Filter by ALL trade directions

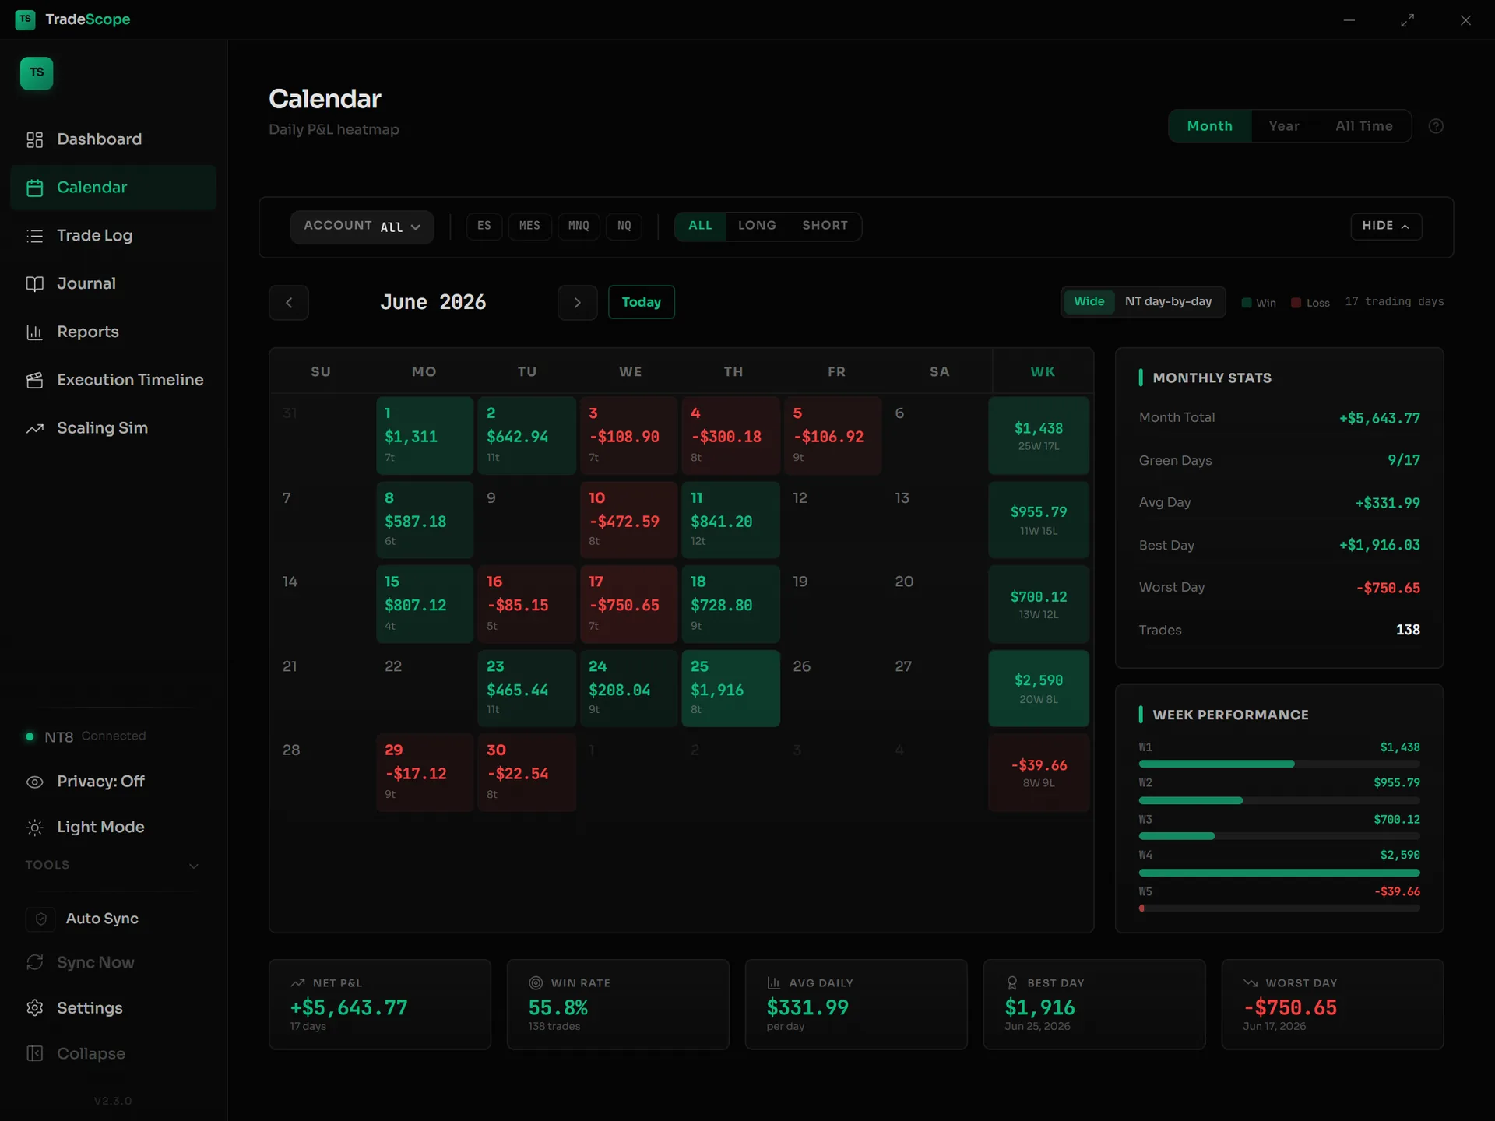[700, 226]
